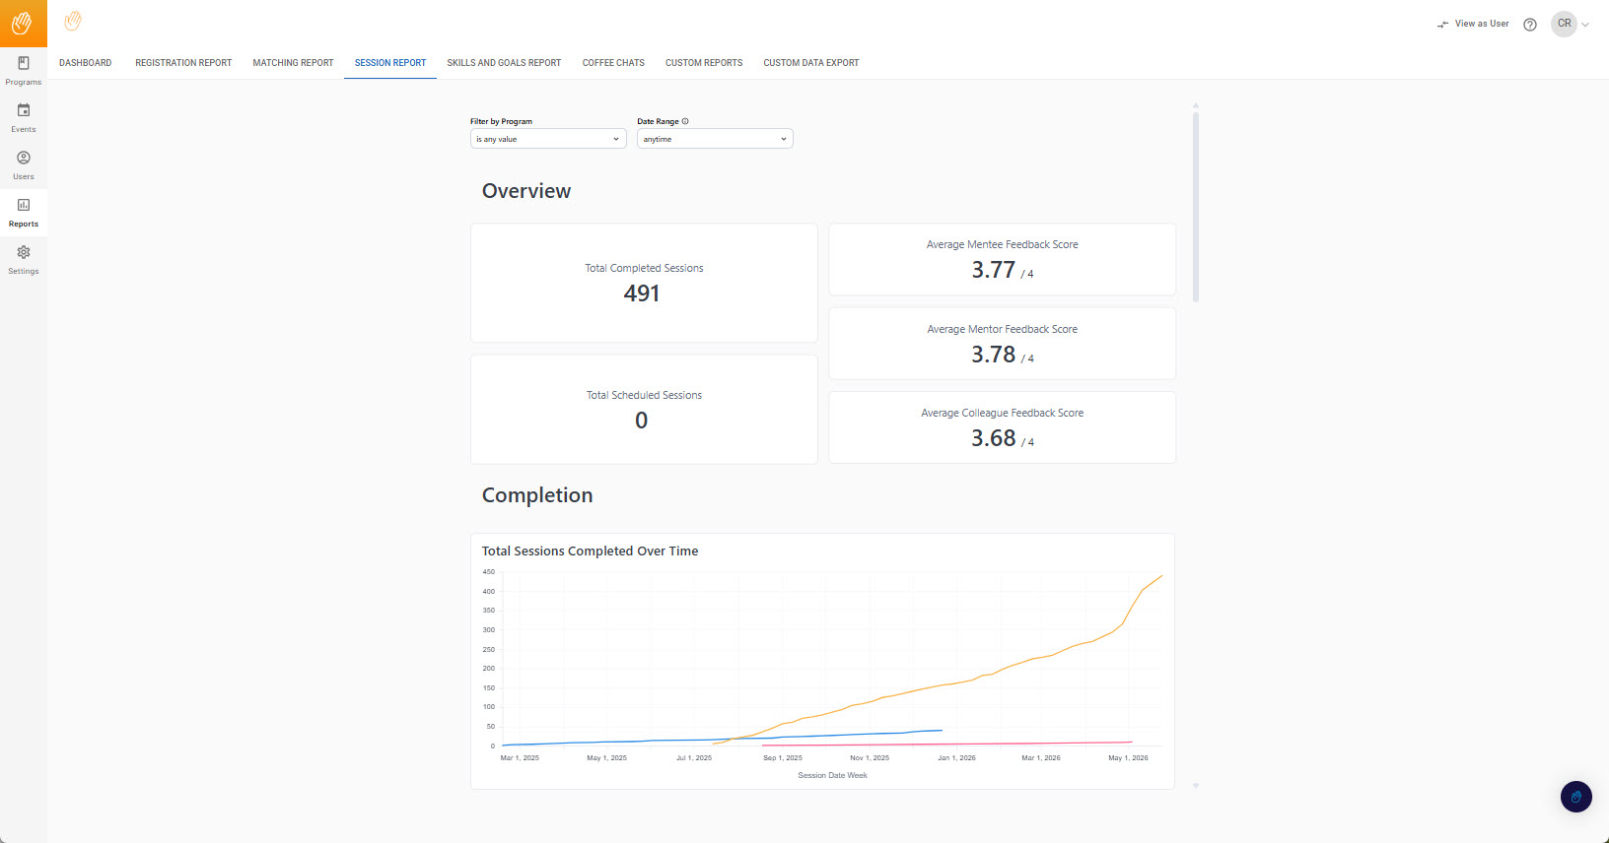Select the Reports sidebar icon
Viewport: 1609px width, 843px height.
click(x=24, y=205)
